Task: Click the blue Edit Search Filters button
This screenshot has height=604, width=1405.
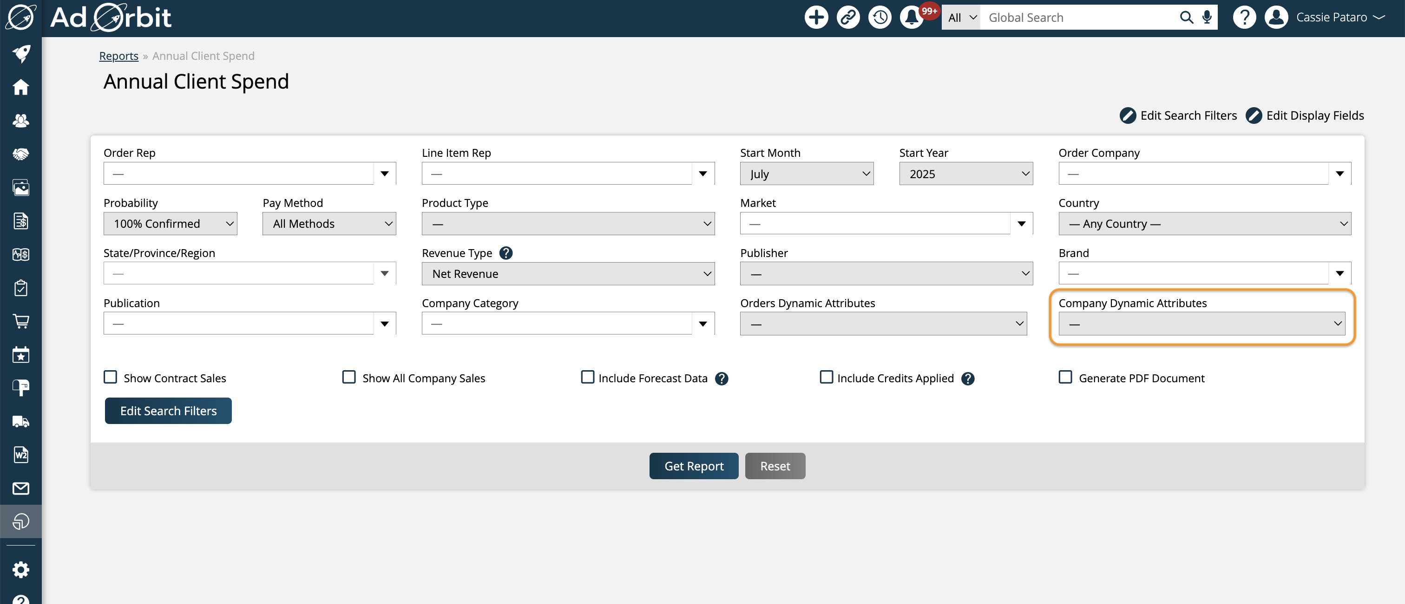Action: tap(168, 411)
